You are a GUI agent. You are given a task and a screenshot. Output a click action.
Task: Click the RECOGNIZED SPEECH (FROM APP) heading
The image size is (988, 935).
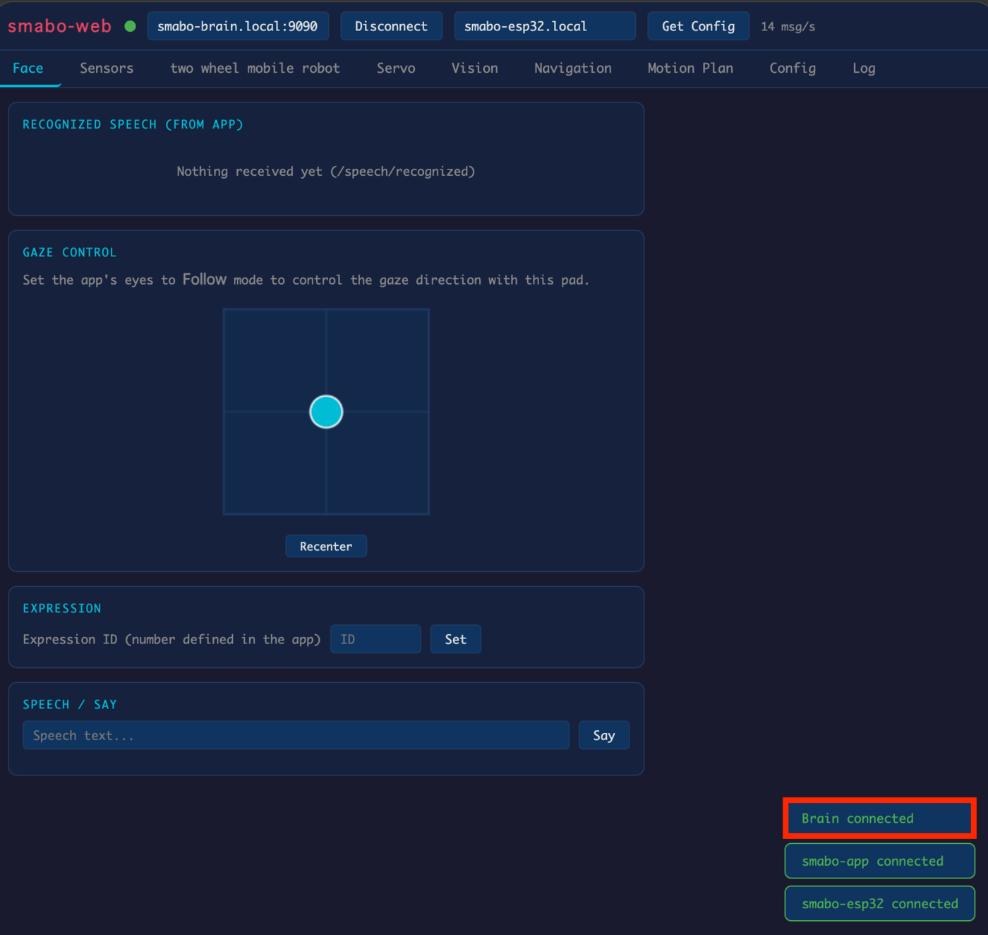coord(133,124)
